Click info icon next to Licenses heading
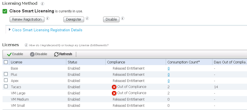The height and width of the screenshot is (111, 247). (x=26, y=45)
